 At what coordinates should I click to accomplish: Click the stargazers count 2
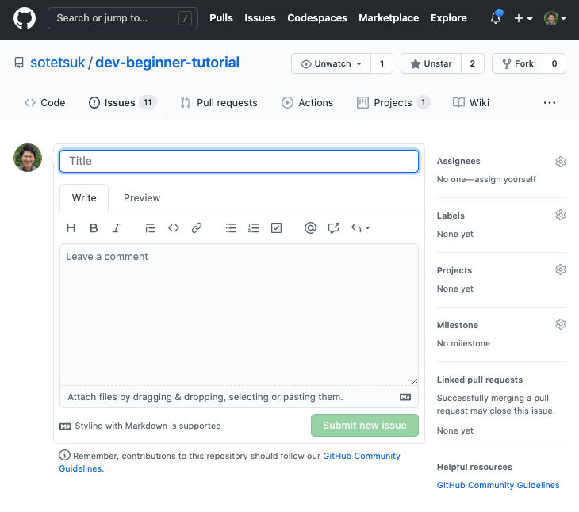[x=472, y=63]
